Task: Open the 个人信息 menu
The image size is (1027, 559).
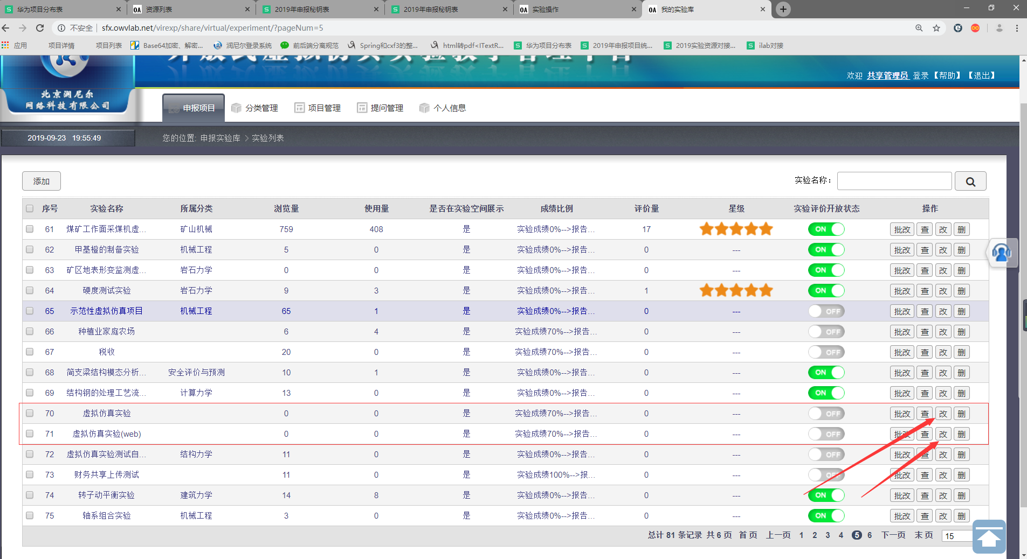Action: 443,108
